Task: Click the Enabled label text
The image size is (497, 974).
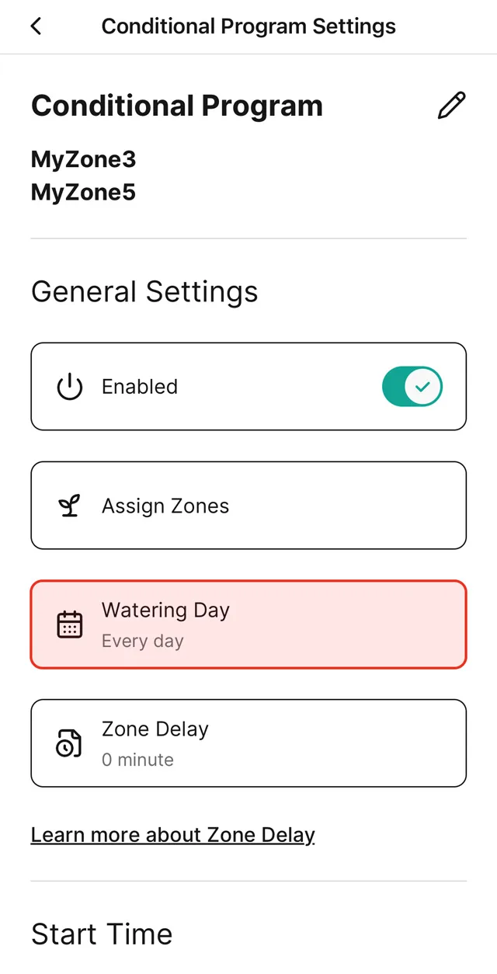Action: pyautogui.click(x=140, y=387)
